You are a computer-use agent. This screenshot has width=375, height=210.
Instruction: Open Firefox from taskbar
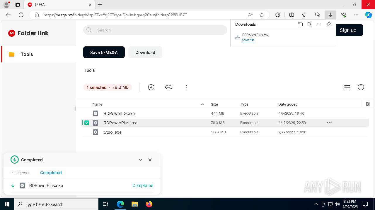[x=149, y=204]
